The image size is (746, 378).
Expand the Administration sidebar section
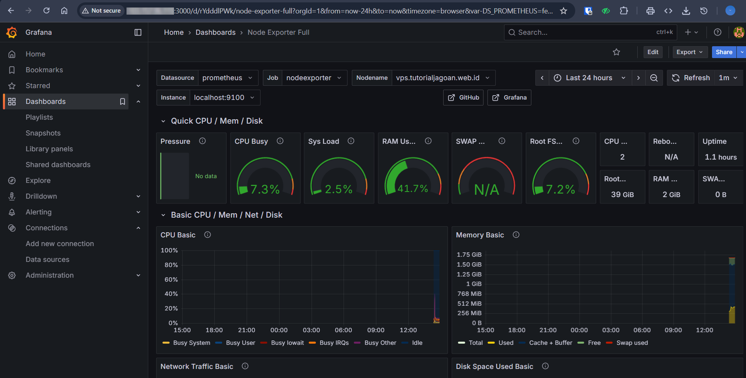coord(138,275)
